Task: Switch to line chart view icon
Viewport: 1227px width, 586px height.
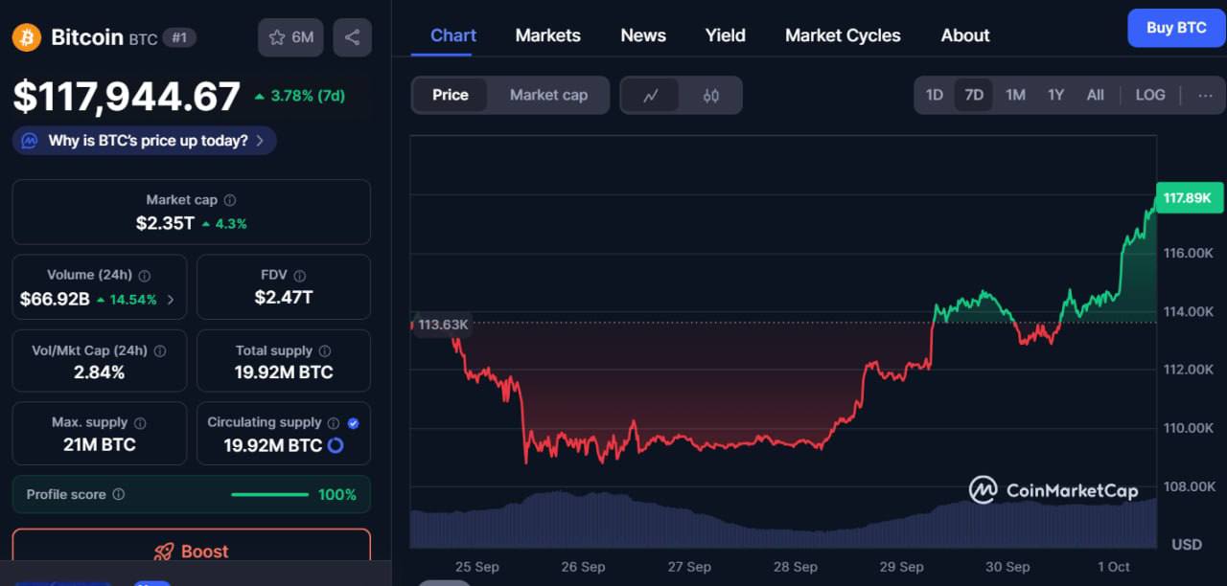Action: pos(651,96)
